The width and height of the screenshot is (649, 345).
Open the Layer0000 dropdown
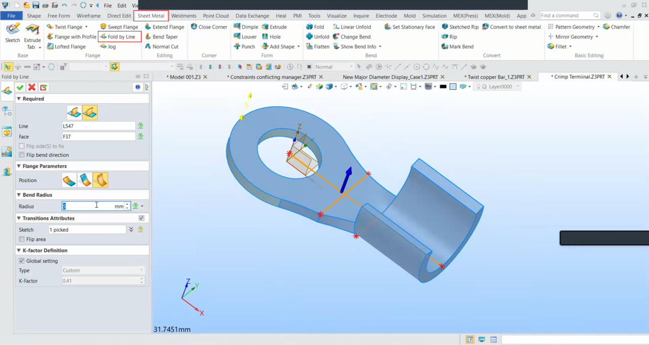click(518, 87)
